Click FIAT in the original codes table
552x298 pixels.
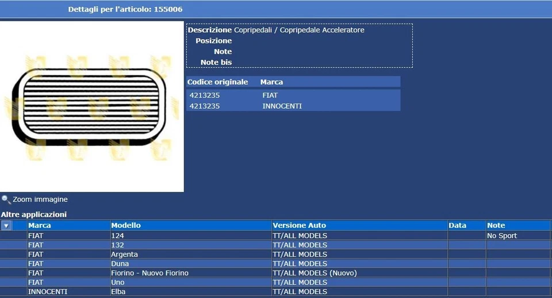[270, 95]
